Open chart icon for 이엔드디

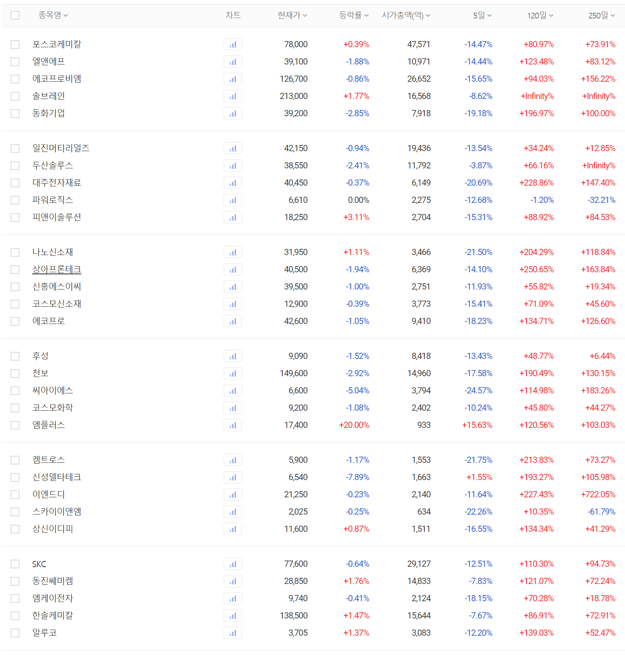[x=233, y=494]
